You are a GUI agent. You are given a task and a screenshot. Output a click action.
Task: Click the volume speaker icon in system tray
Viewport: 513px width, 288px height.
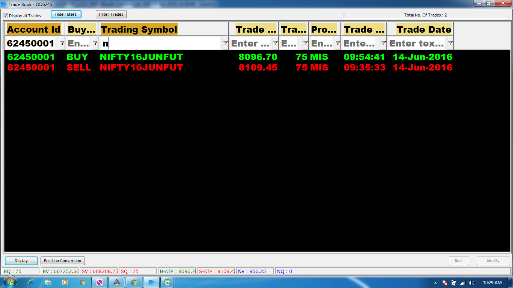pos(471,283)
